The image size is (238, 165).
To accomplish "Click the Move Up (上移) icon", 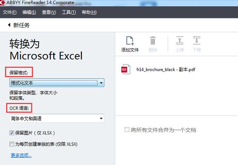I will pyautogui.click(x=179, y=40).
